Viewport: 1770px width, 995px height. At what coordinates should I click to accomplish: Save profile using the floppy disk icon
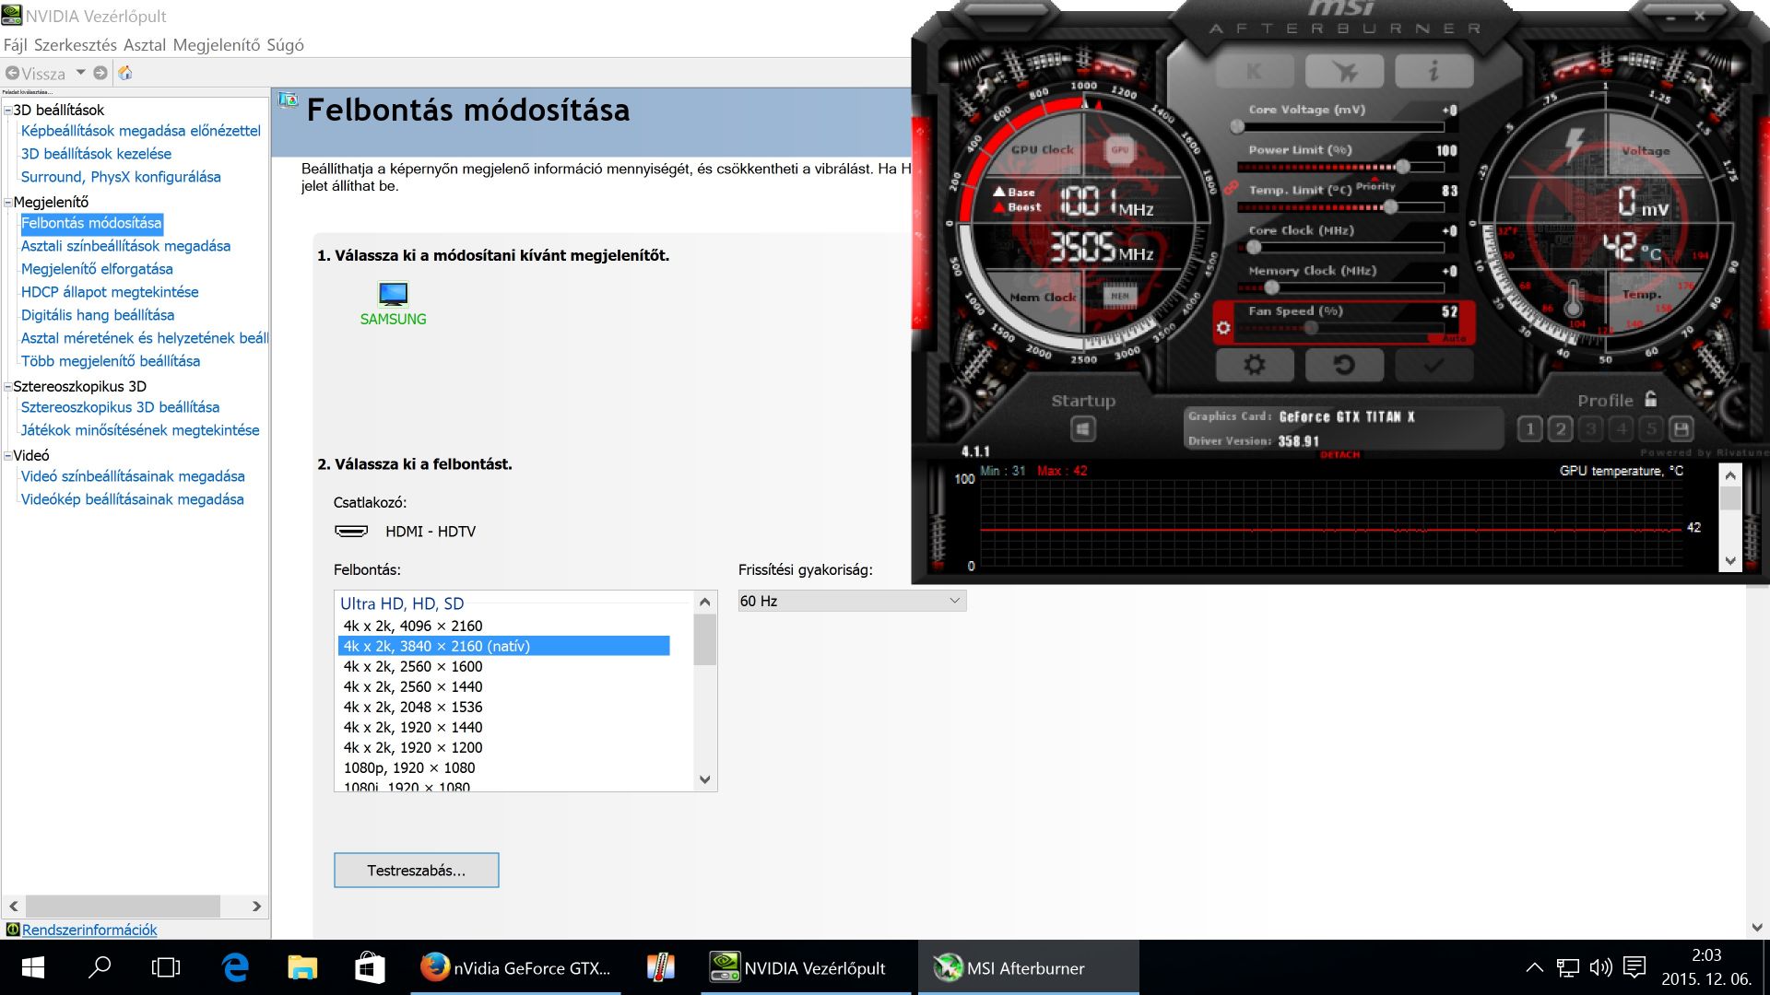pos(1681,428)
